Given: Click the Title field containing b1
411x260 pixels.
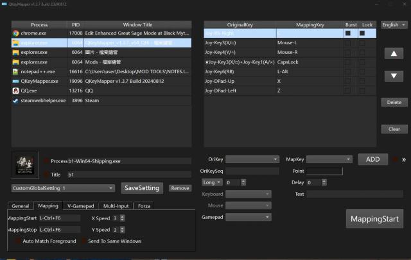Looking at the screenshot, I should [129, 175].
